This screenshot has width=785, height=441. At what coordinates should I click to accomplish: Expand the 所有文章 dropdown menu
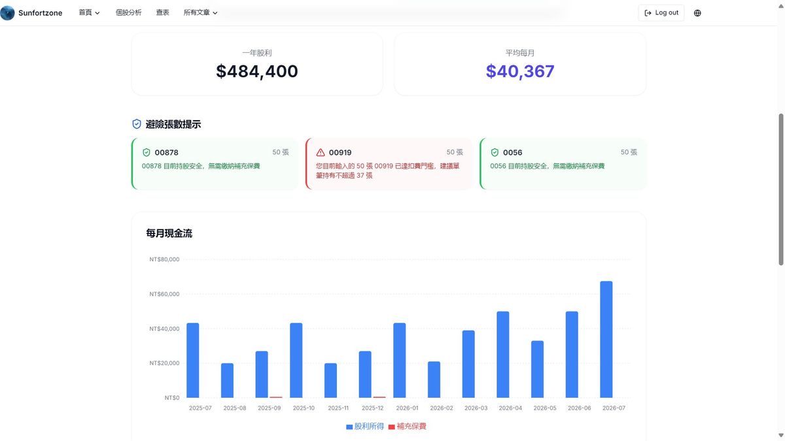[200, 12]
